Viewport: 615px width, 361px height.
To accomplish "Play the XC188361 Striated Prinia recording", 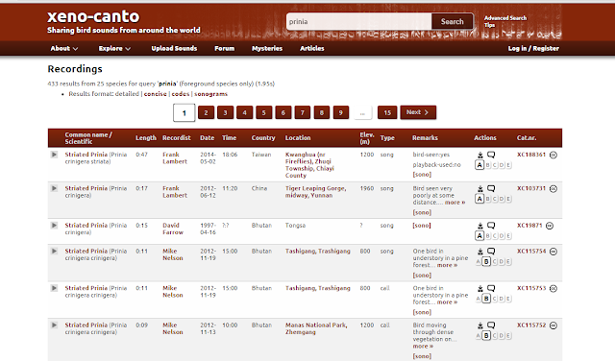I will 54,155.
